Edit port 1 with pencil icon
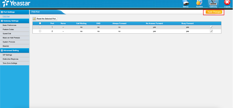The image size is (233, 108). [211, 27]
